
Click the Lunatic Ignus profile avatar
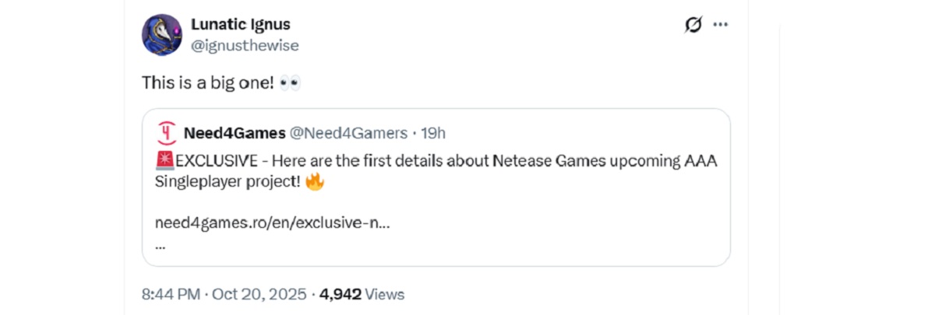coord(161,35)
